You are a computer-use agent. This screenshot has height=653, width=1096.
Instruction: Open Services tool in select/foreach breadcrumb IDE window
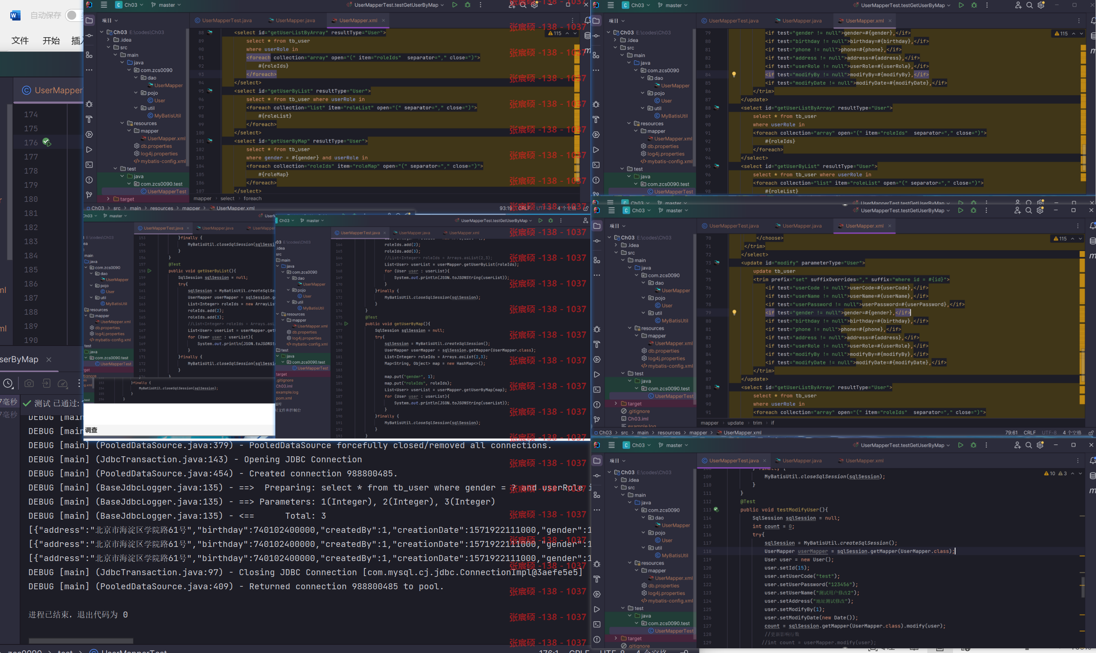click(89, 135)
